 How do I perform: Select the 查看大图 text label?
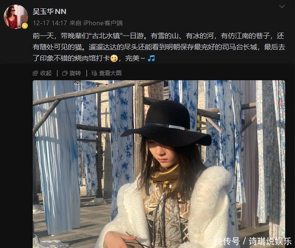[x=110, y=73]
